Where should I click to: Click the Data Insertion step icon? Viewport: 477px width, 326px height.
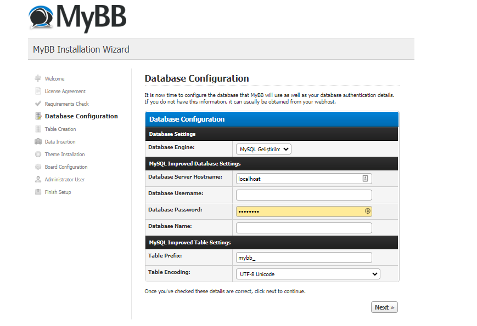pos(38,141)
